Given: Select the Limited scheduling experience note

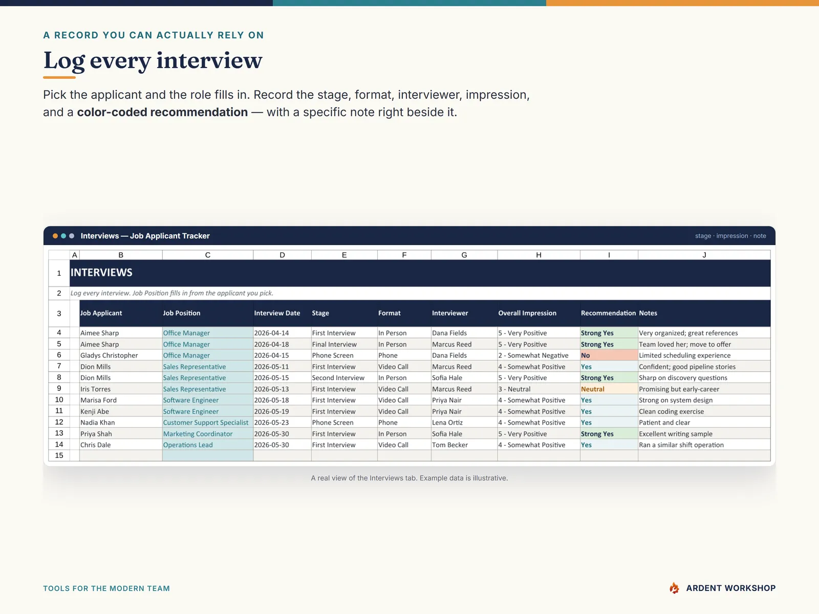Looking at the screenshot, I should pyautogui.click(x=704, y=355).
